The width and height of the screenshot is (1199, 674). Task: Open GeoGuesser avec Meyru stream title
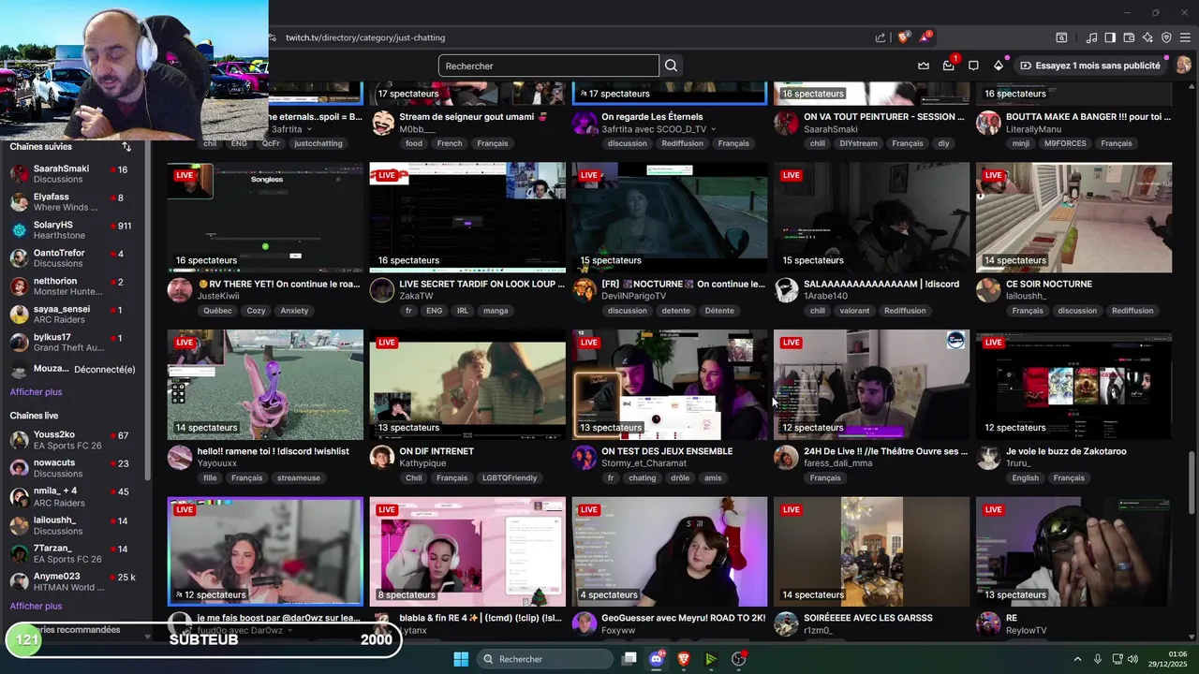point(683,618)
